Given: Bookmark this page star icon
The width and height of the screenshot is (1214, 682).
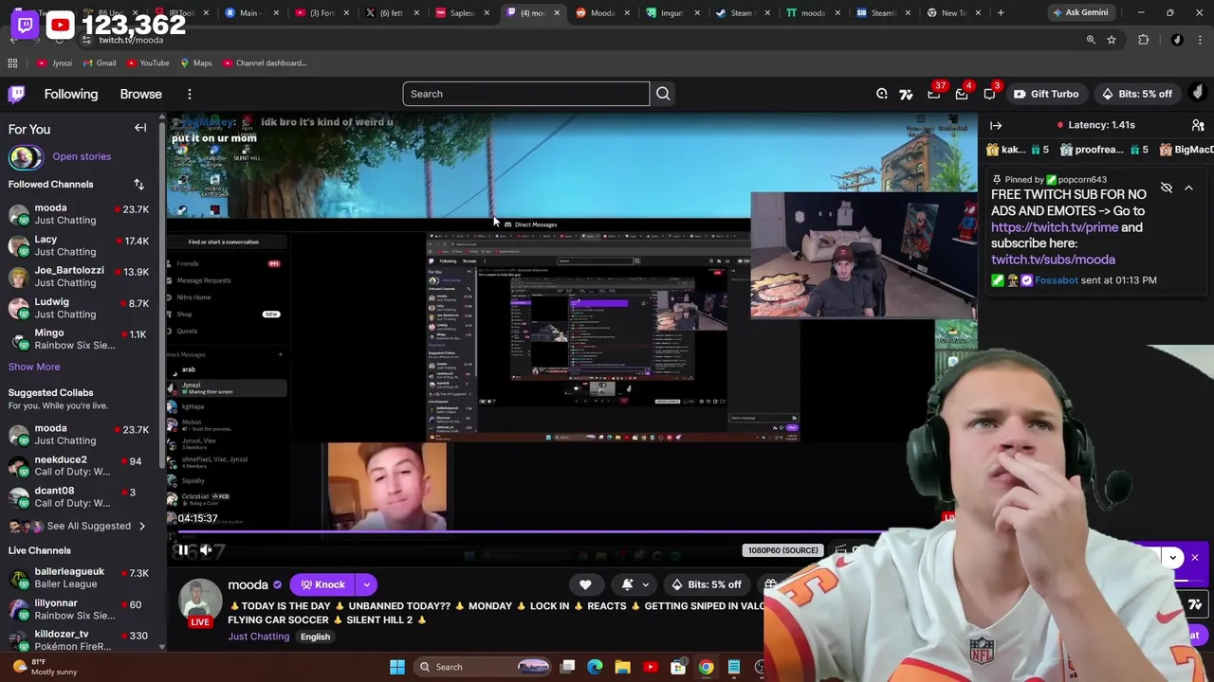Looking at the screenshot, I should tap(1112, 40).
